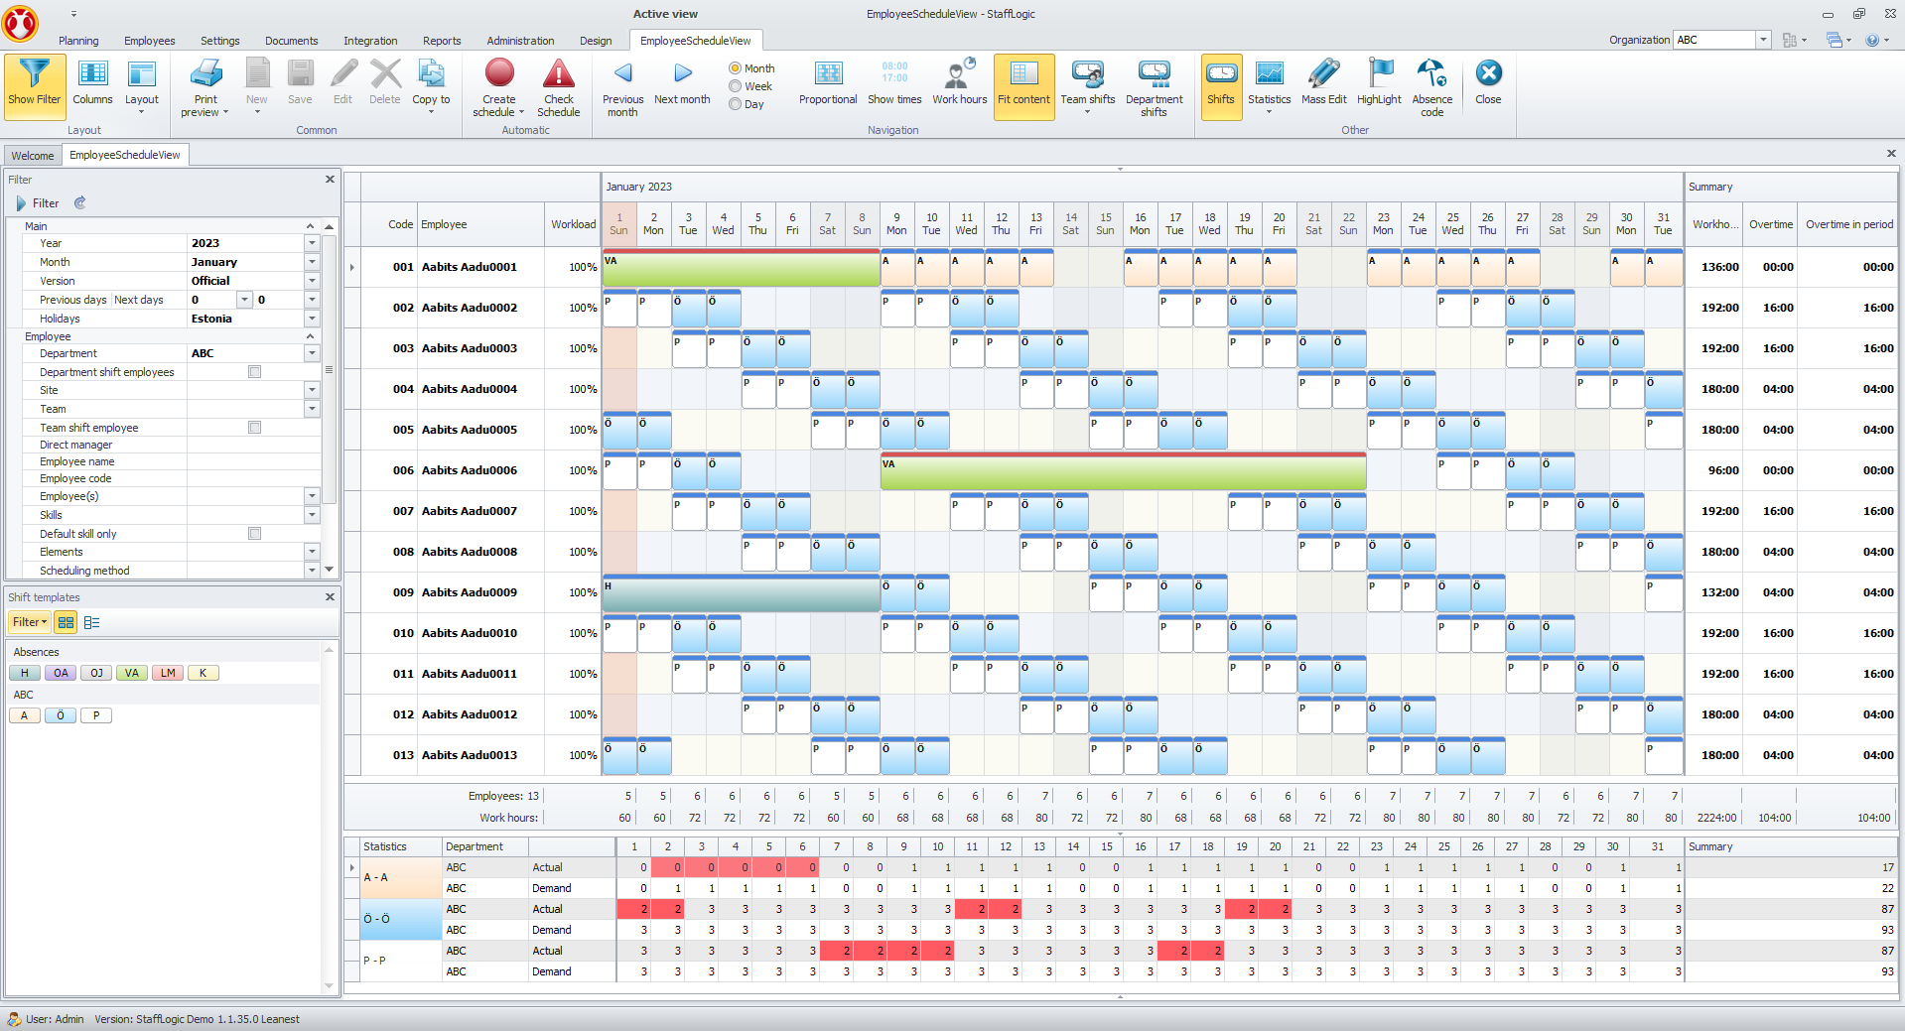Open the Site dropdown
The image size is (1905, 1031).
pyautogui.click(x=312, y=390)
